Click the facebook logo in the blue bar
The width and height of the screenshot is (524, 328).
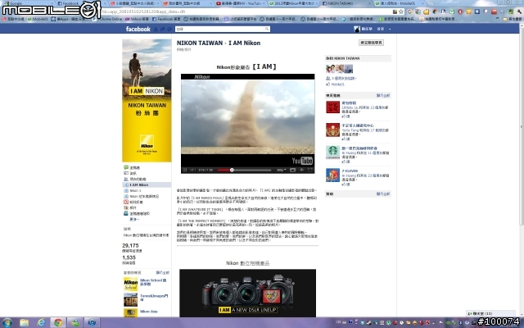pyautogui.click(x=138, y=30)
